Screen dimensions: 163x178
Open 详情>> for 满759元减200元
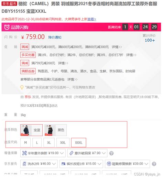(x=63, y=63)
